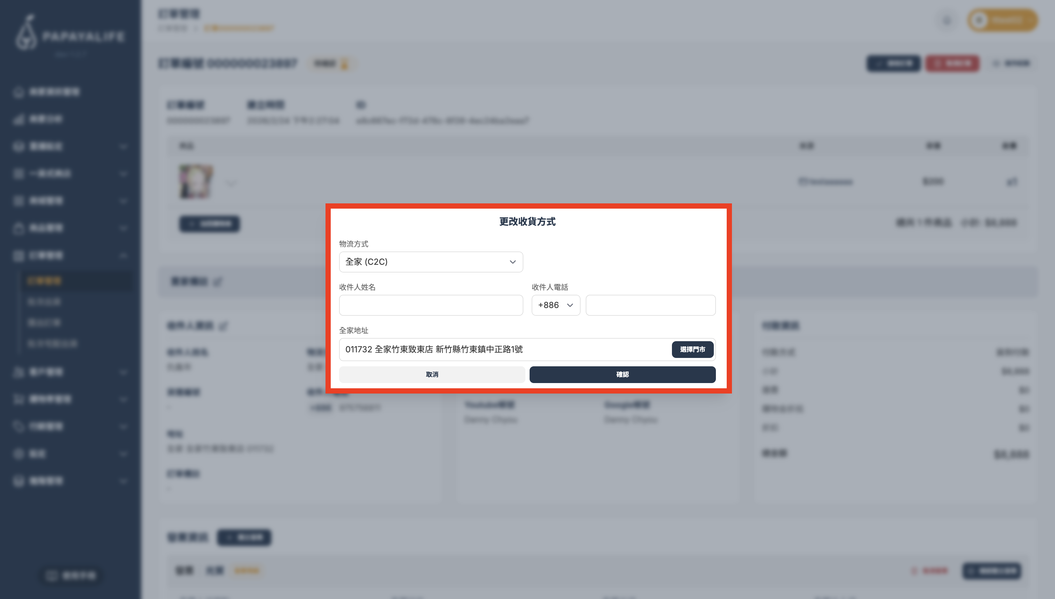The height and width of the screenshot is (599, 1055).
Task: Click the product thumbnail image
Action: click(x=196, y=181)
